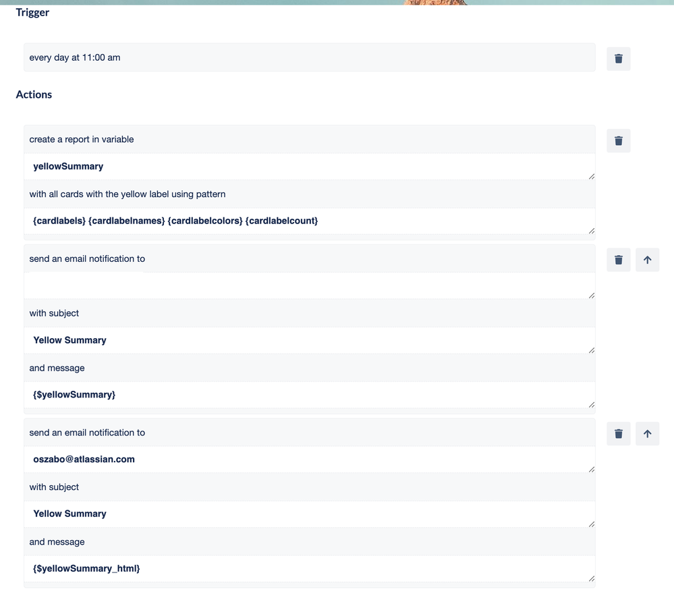Viewport: 674px width, 596px height.
Task: Click the trash icon beside the trigger row
Action: 618,58
